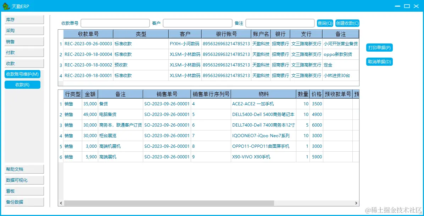
Task: Select receipt REC-2023-09-18-00002 prepayment row
Action: [142, 65]
